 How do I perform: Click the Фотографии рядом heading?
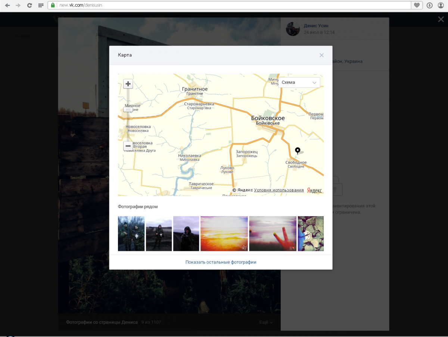[138, 207]
